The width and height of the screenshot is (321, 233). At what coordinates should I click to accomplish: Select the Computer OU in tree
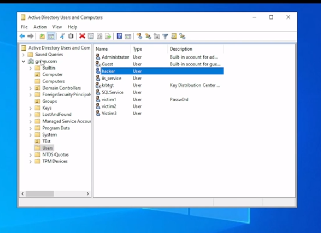52,74
